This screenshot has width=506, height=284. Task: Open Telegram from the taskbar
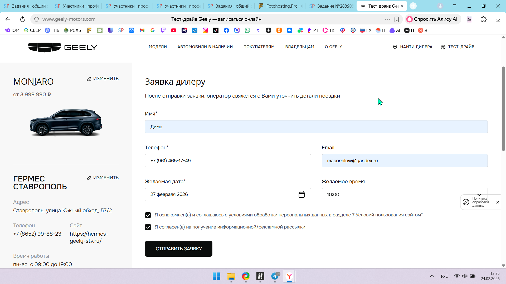tap(275, 276)
